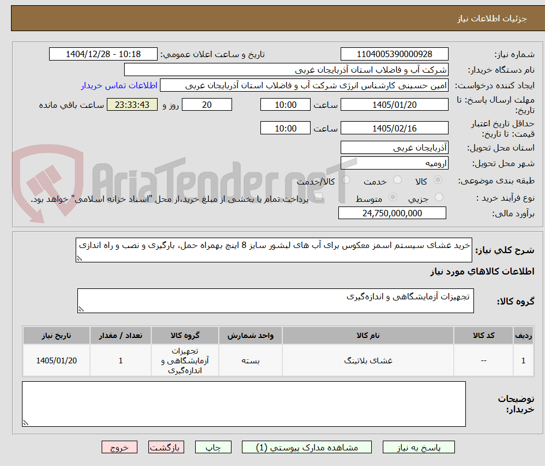The width and height of the screenshot is (545, 466).
Task: Click the announcement date 1404/12/28 field
Action: (x=103, y=54)
